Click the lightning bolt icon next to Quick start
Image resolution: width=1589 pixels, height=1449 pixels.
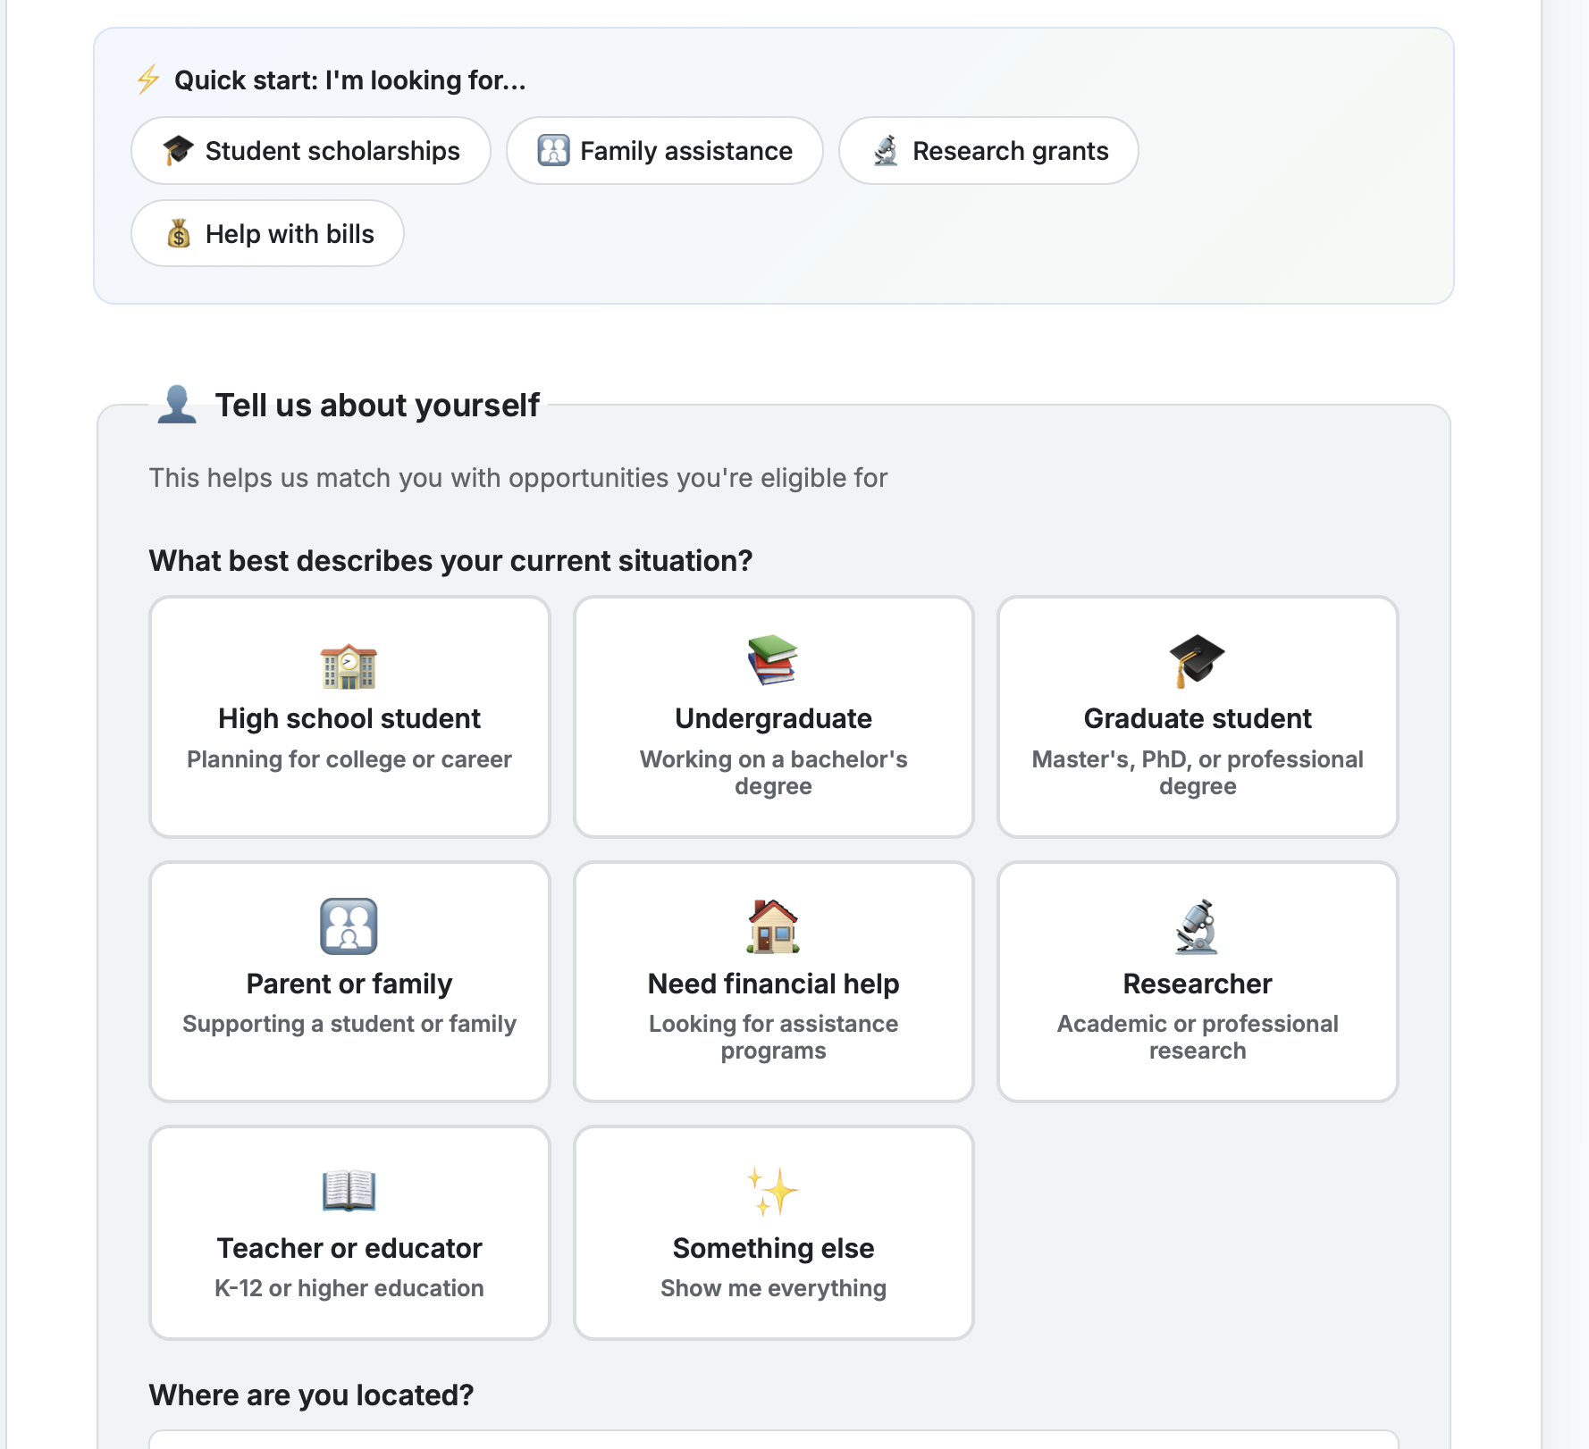click(147, 80)
